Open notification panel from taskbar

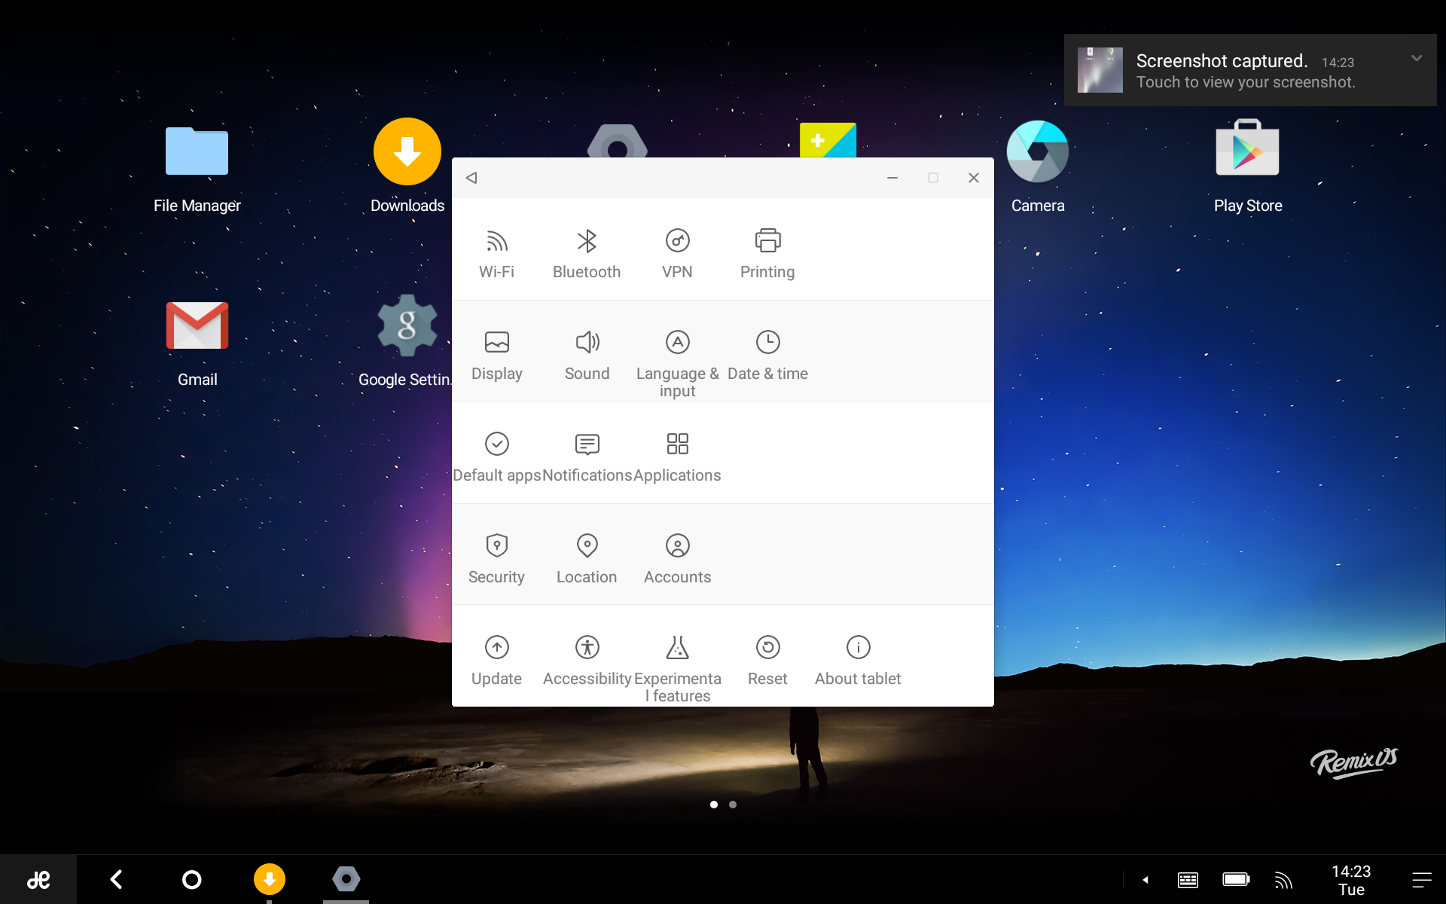(1421, 879)
